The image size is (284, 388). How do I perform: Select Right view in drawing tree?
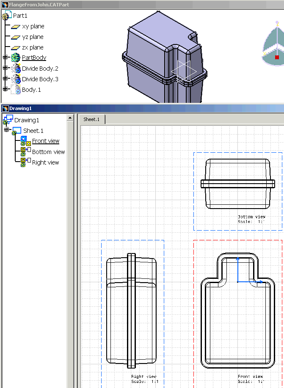pos(45,162)
